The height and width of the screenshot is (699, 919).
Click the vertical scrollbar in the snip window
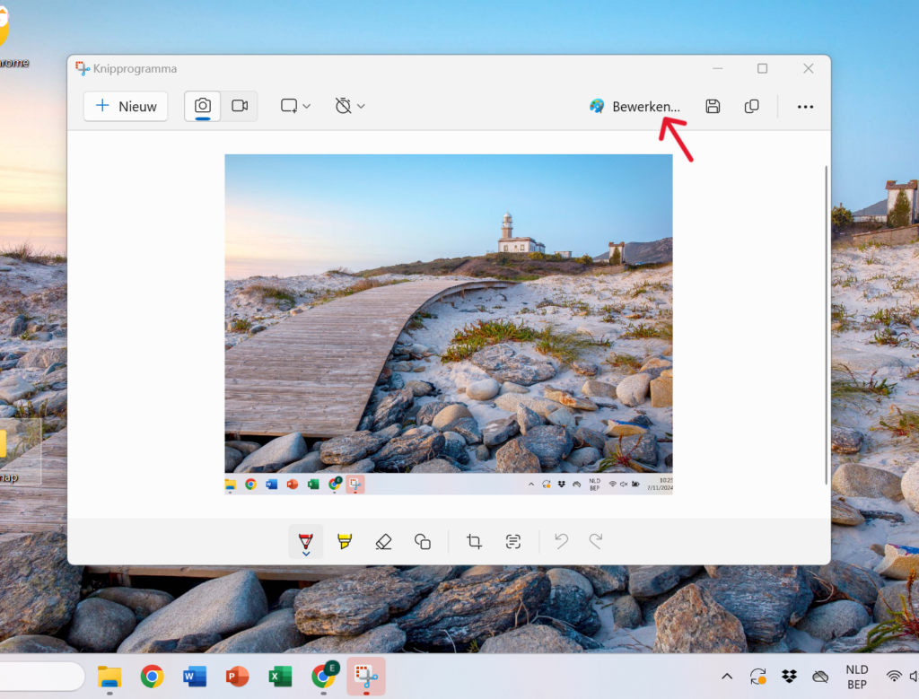pos(827,323)
